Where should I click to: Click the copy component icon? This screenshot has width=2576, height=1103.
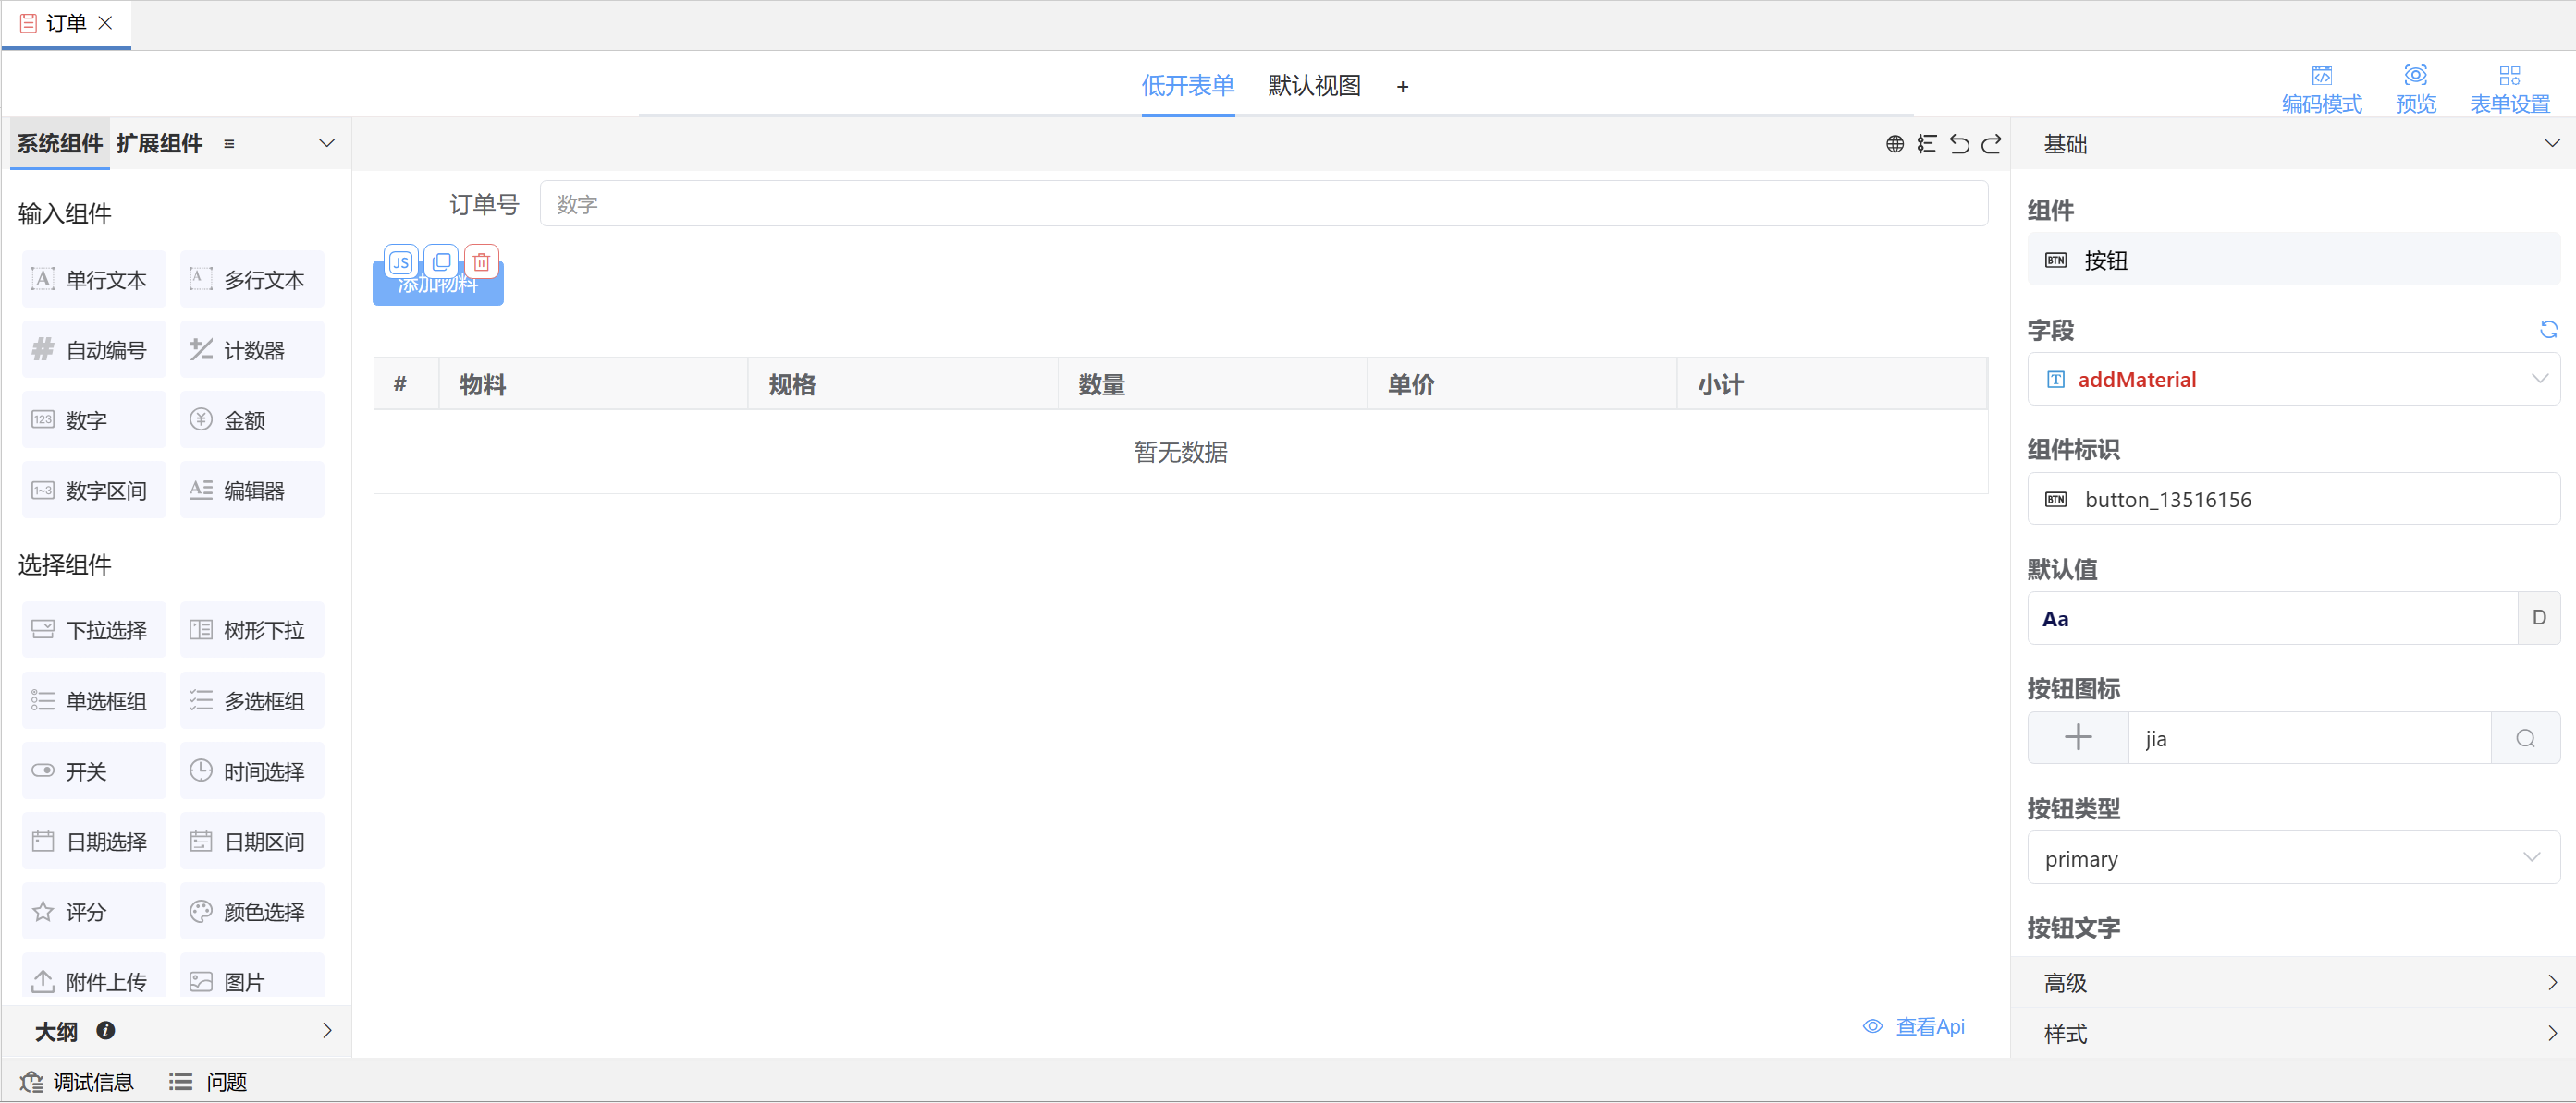pos(441,261)
